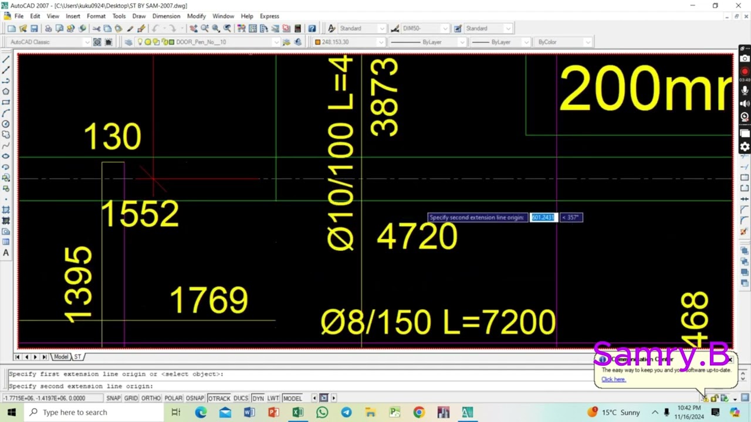Open Excel from the Windows taskbar
This screenshot has height=422, width=751.
pos(297,412)
